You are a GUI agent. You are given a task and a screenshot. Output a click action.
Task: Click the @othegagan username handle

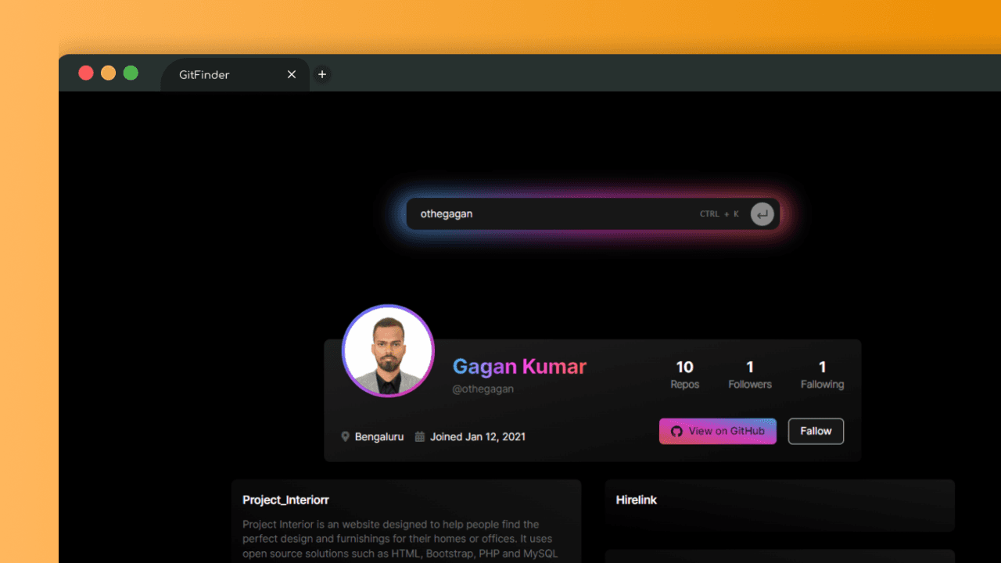click(483, 389)
